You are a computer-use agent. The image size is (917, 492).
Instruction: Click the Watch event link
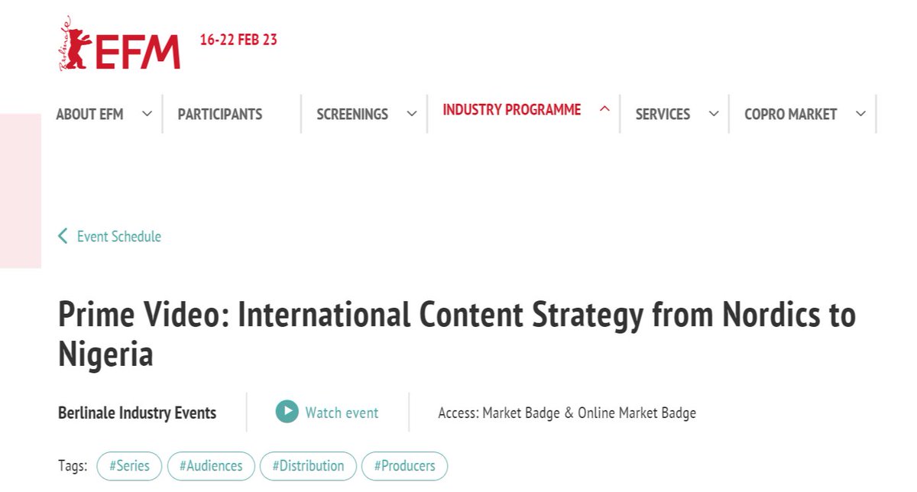342,413
